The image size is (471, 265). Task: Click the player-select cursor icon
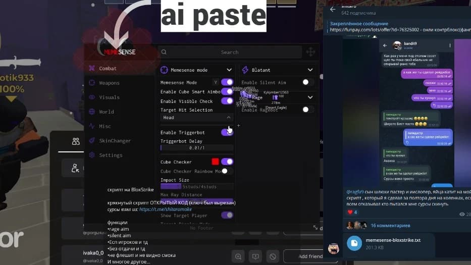coord(75,168)
